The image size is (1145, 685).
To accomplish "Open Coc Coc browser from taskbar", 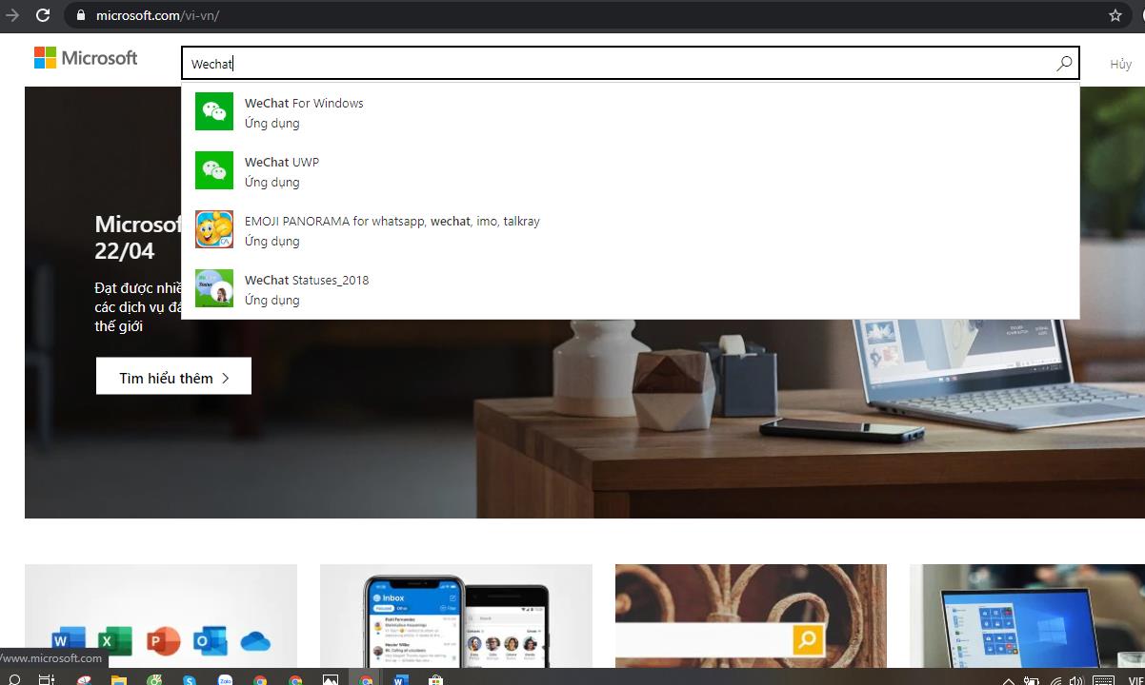I will 154,679.
